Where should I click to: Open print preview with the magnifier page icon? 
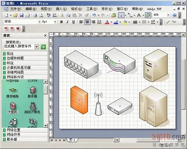(41, 15)
